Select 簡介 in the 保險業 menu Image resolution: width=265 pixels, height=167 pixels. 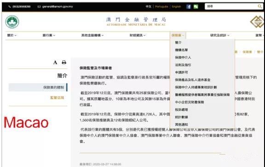pos(178,43)
